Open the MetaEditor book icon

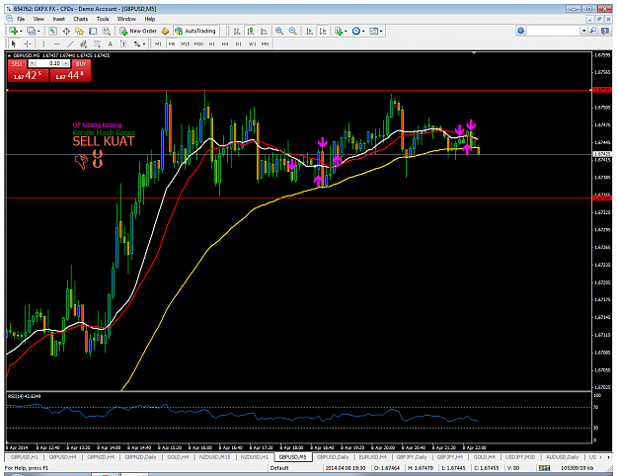pyautogui.click(x=165, y=31)
